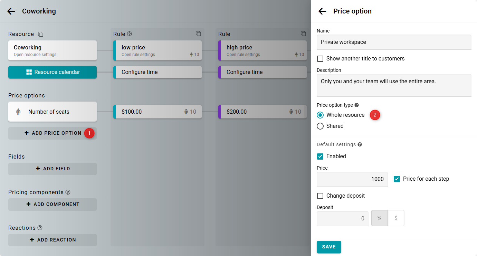Click the Price input field

(x=352, y=179)
